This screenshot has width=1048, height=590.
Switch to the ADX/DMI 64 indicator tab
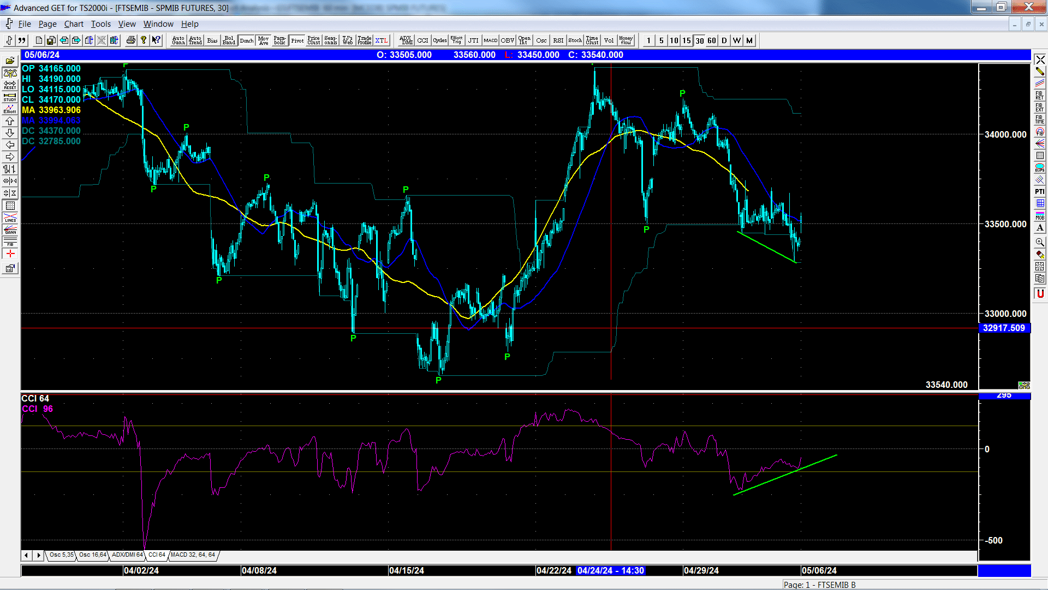coord(127,554)
